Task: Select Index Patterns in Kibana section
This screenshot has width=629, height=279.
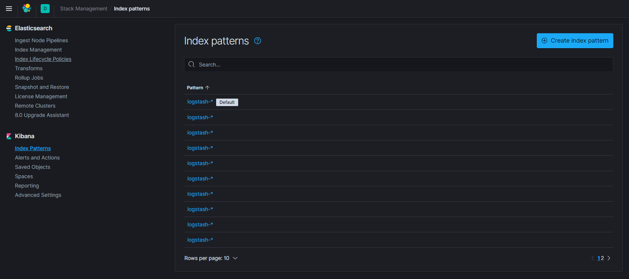Action: tap(33, 148)
